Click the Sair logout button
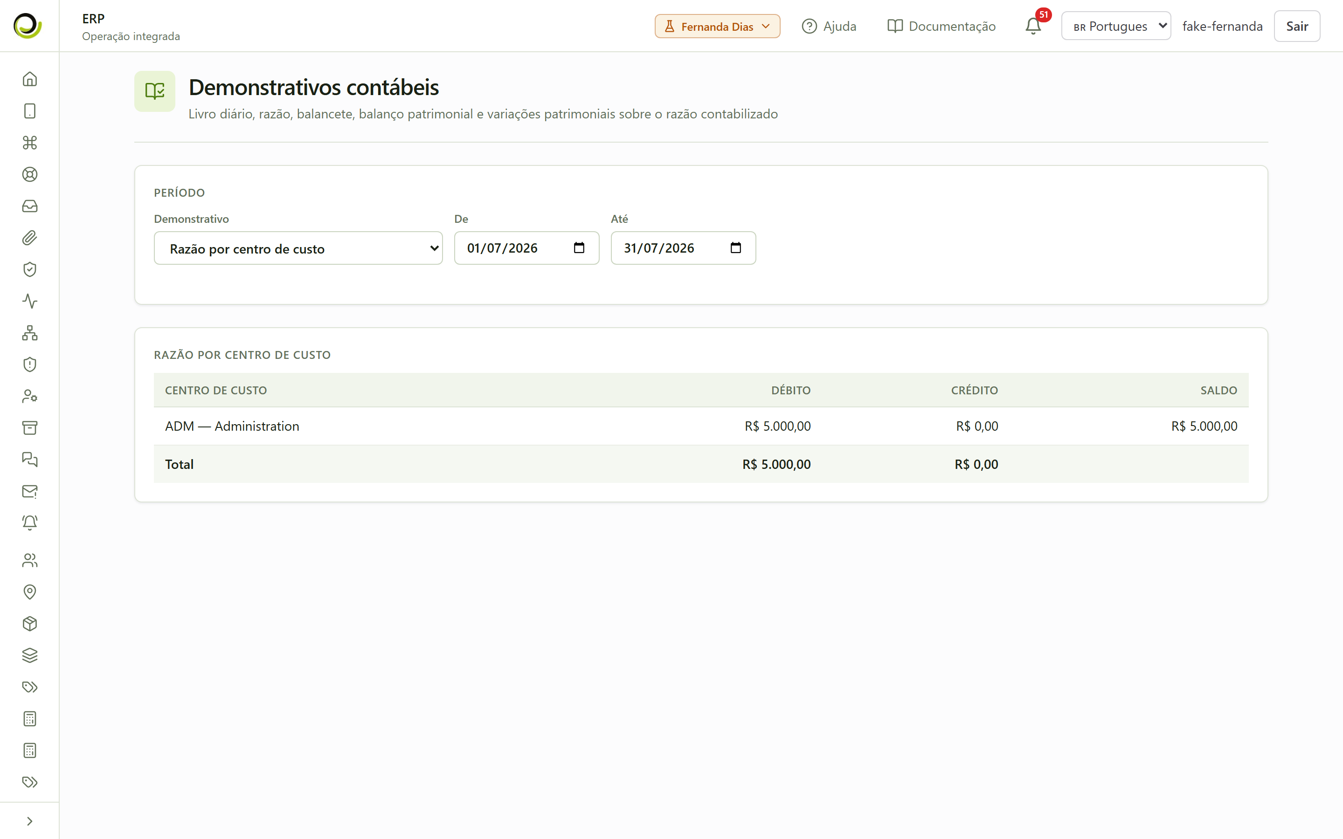 [1296, 26]
